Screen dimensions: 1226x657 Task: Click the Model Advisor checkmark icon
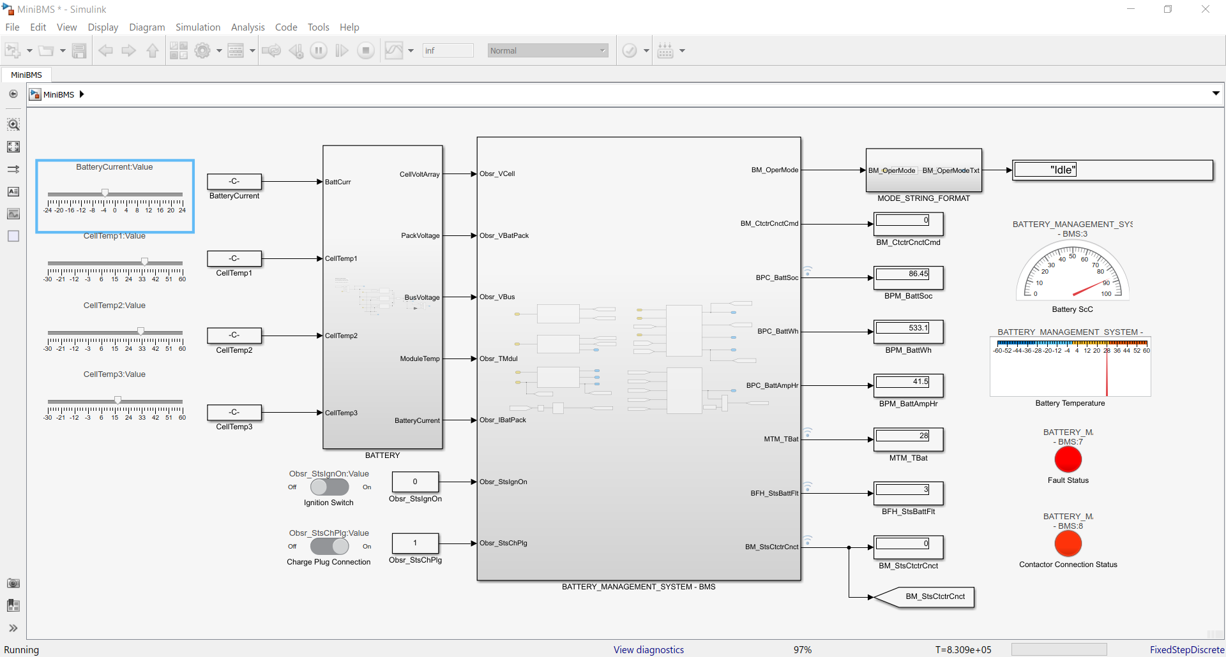(630, 50)
